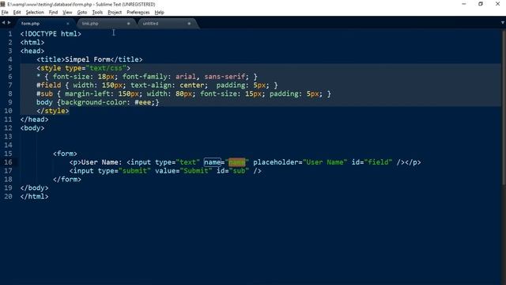506x285 pixels.
Task: Open the Goto menu
Action: 82,13
